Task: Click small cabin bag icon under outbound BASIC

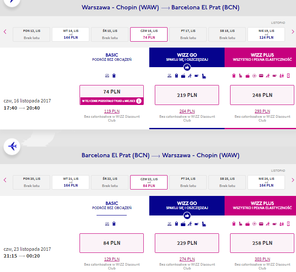Action: [114, 76]
